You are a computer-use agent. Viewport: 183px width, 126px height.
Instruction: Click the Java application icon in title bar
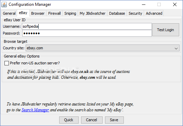4,4
